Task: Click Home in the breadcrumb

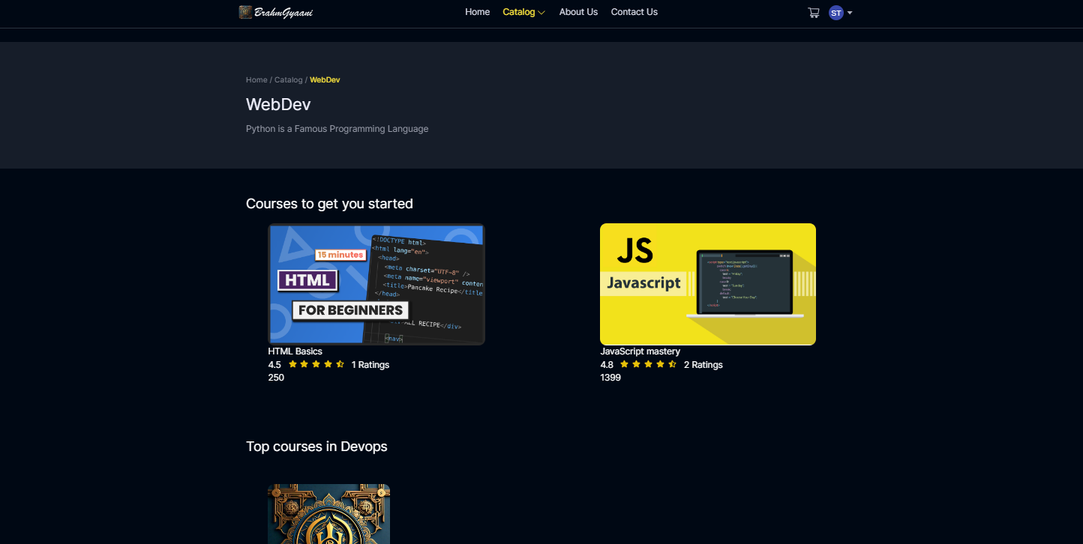Action: click(x=256, y=79)
